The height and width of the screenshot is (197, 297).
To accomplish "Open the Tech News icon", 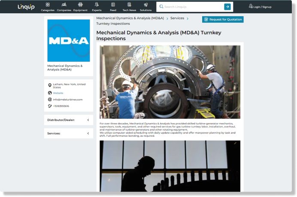I will coord(129,5).
